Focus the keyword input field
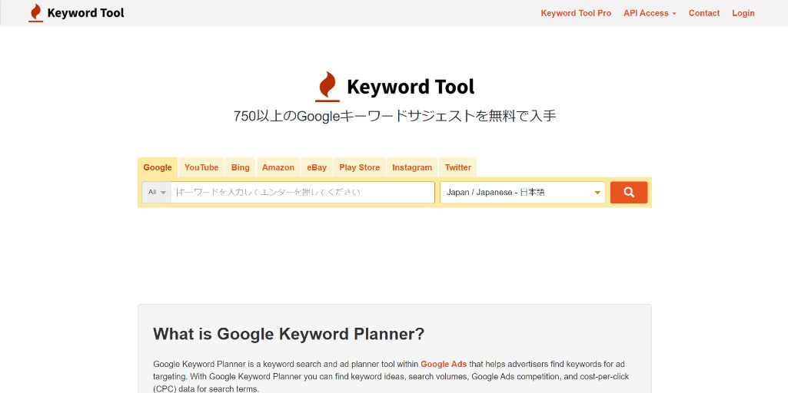 point(303,192)
